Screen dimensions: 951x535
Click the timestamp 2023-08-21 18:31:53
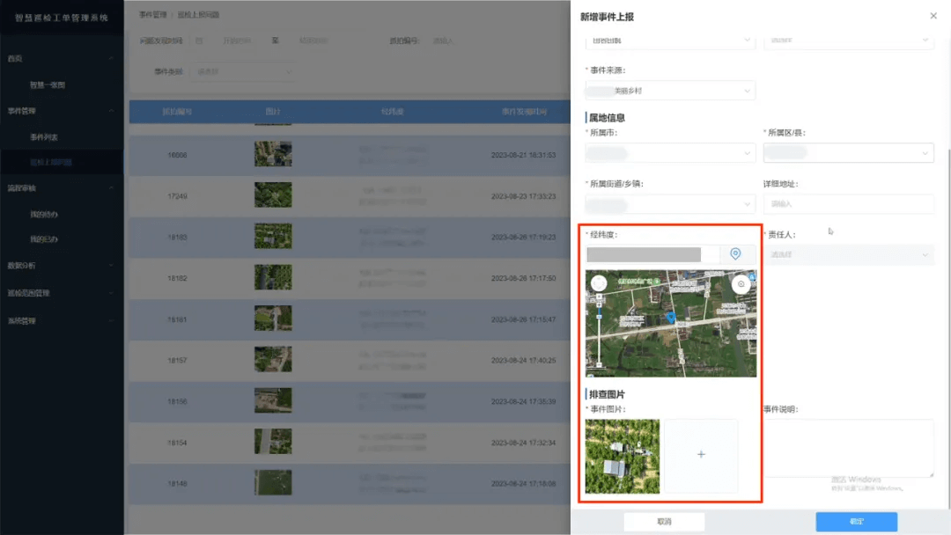pyautogui.click(x=523, y=155)
